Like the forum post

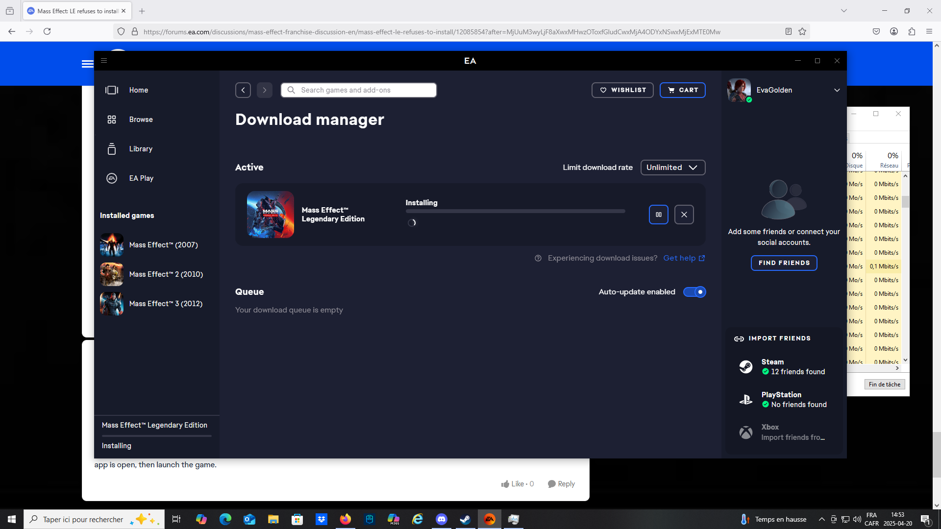pyautogui.click(x=518, y=484)
